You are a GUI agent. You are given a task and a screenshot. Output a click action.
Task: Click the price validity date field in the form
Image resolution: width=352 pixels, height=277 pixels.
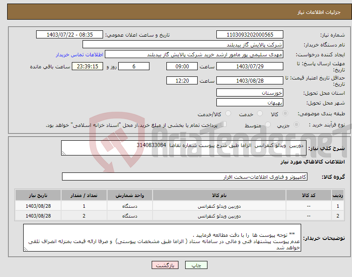pos(250,80)
